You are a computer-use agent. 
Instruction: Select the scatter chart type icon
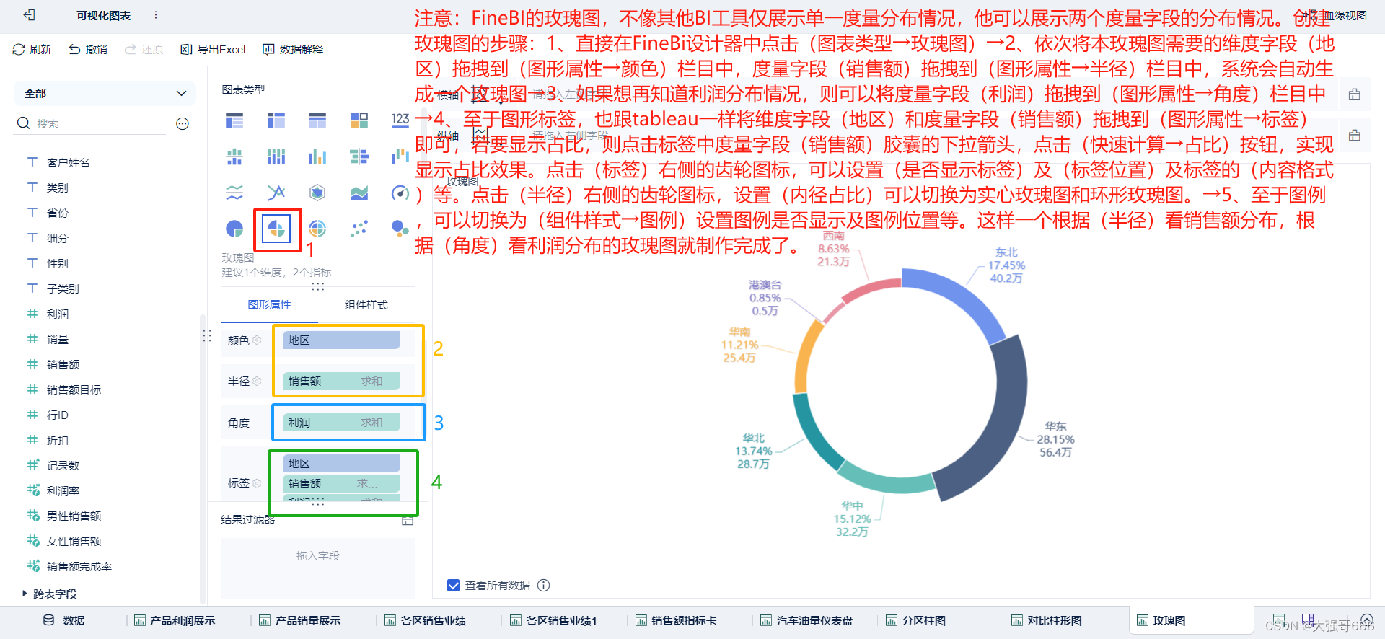[x=359, y=229]
